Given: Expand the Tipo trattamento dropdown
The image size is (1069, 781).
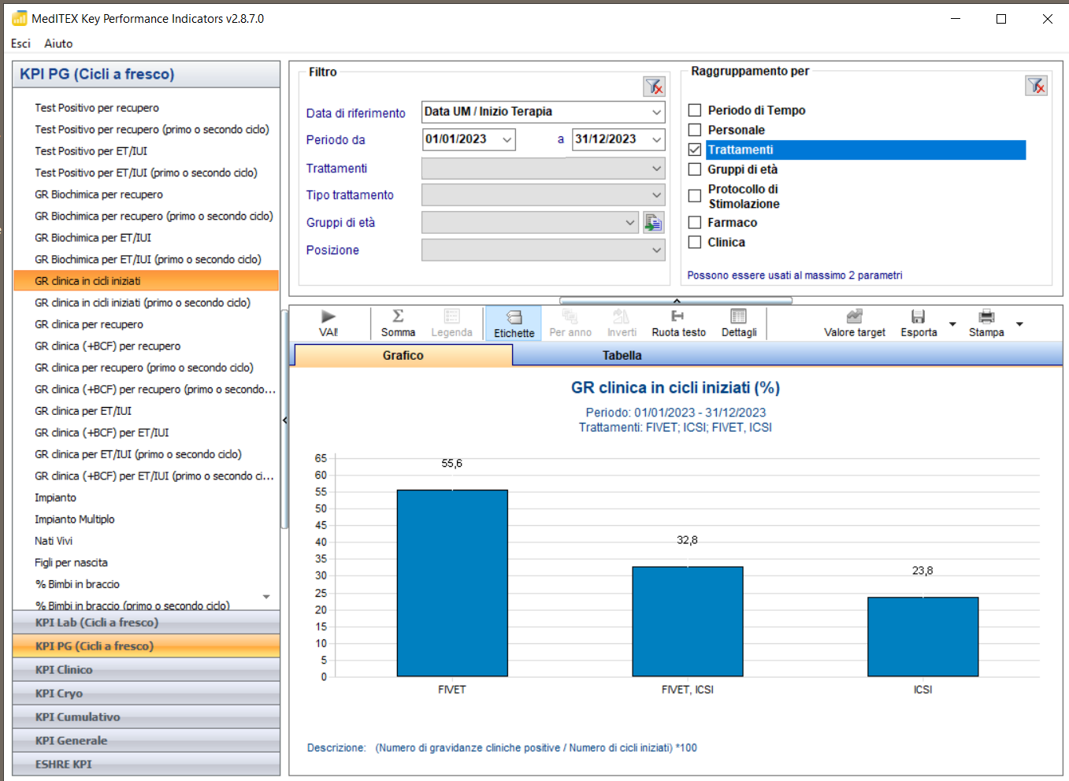Looking at the screenshot, I should (x=656, y=195).
